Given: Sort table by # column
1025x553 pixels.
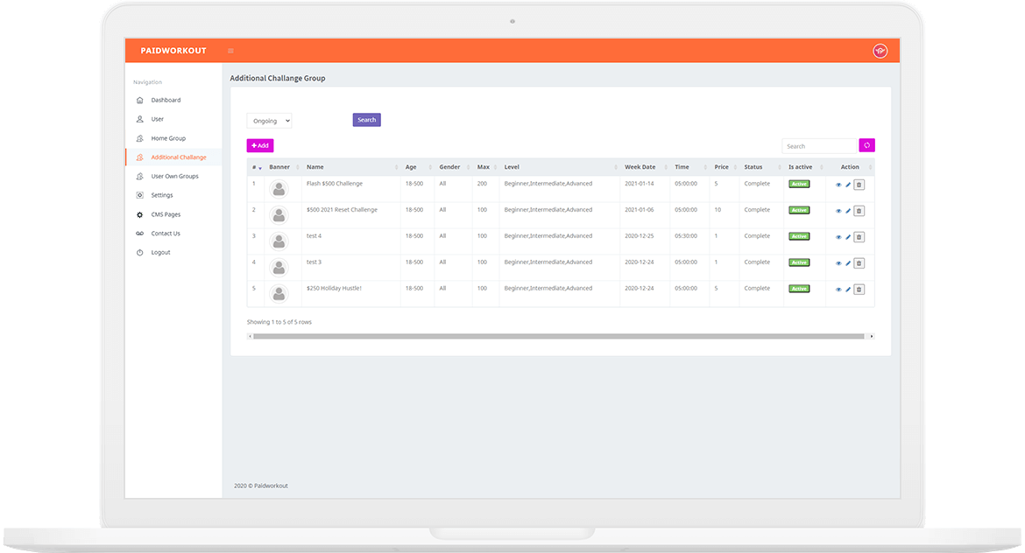Looking at the screenshot, I should click(x=256, y=167).
